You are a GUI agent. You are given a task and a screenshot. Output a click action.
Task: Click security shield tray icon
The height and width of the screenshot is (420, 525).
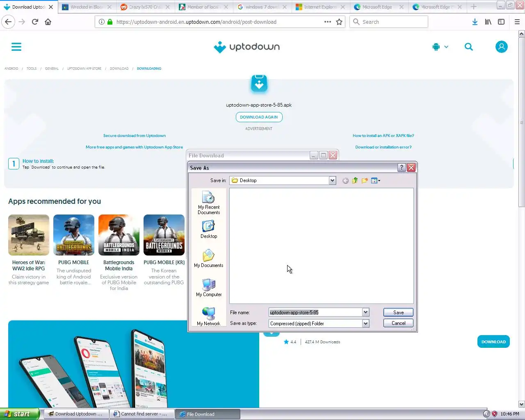point(495,414)
